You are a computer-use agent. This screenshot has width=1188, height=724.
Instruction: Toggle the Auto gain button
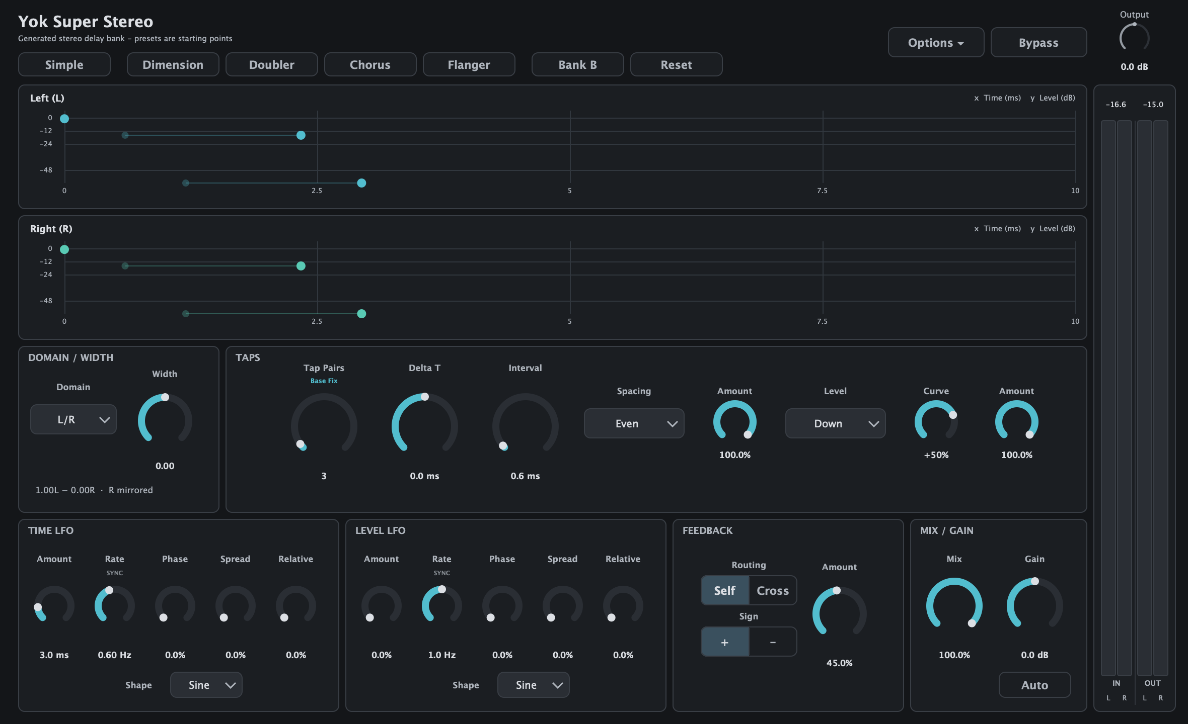pyautogui.click(x=1035, y=685)
